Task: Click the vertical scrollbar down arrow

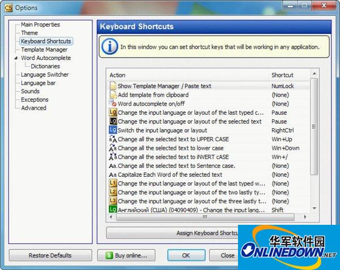Action: click(314, 208)
